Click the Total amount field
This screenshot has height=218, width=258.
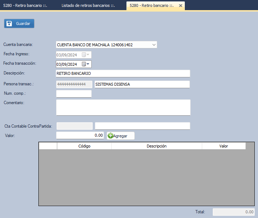(x=233, y=212)
